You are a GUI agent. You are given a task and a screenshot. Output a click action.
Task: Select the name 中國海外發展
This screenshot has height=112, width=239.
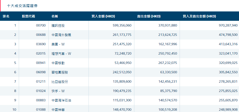[x=61, y=35]
